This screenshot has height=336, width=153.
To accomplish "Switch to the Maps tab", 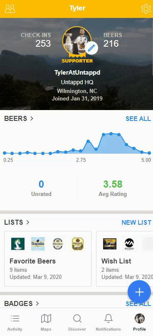I will click(46, 323).
